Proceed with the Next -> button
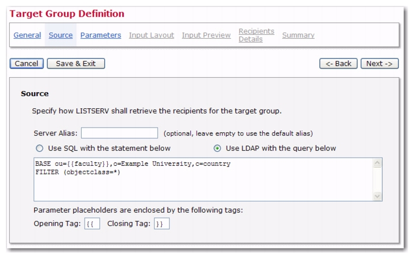The image size is (414, 262). point(380,64)
